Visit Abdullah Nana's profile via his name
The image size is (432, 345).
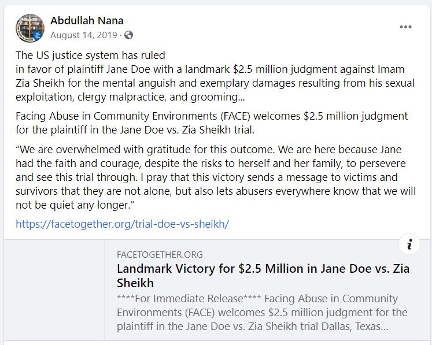(x=87, y=21)
